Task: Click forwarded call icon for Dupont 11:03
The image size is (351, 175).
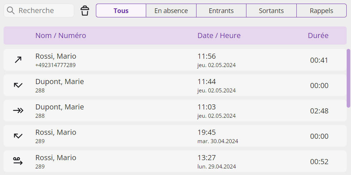Action: (18, 111)
